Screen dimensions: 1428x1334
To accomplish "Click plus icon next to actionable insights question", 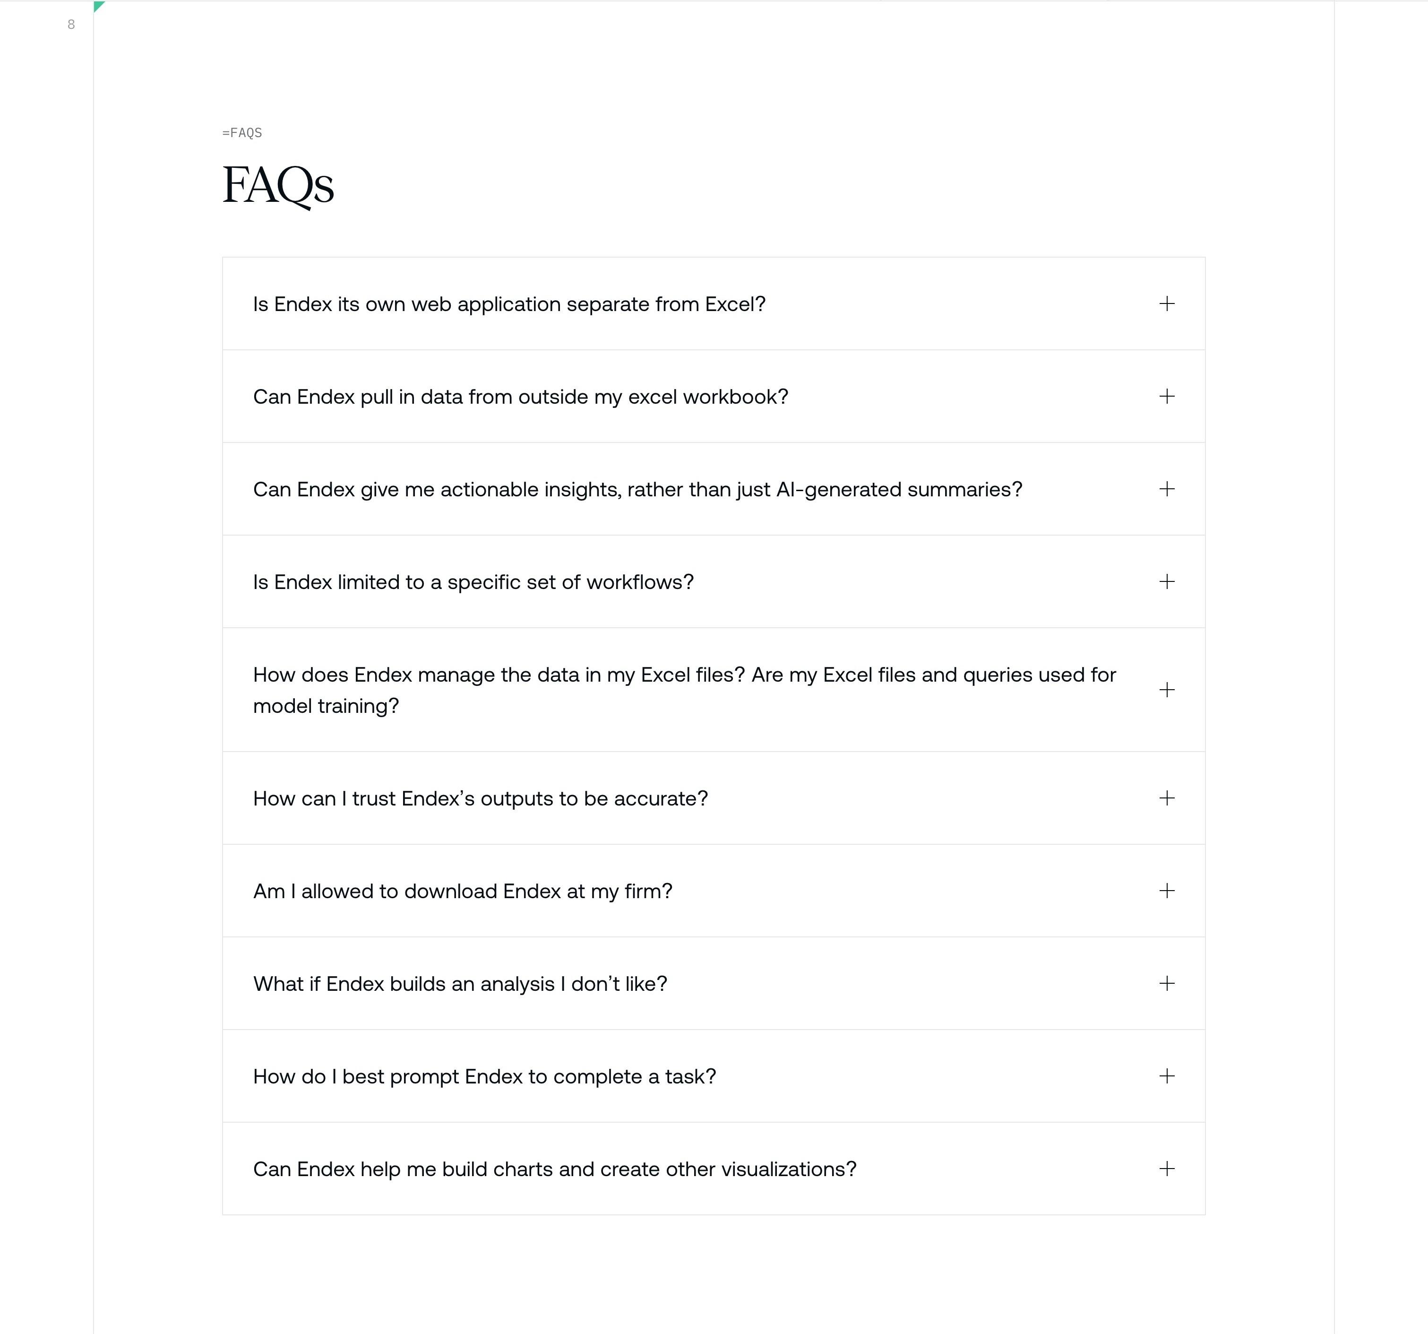I will coord(1167,489).
